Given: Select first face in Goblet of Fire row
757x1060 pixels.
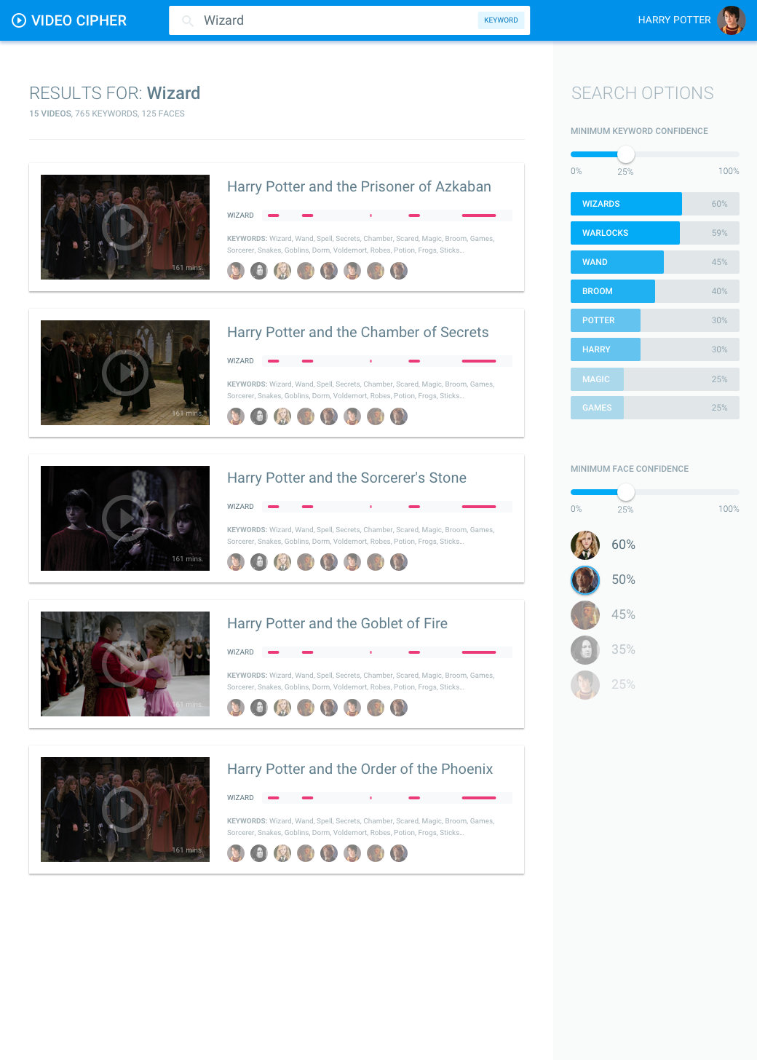Looking at the screenshot, I should [x=236, y=708].
